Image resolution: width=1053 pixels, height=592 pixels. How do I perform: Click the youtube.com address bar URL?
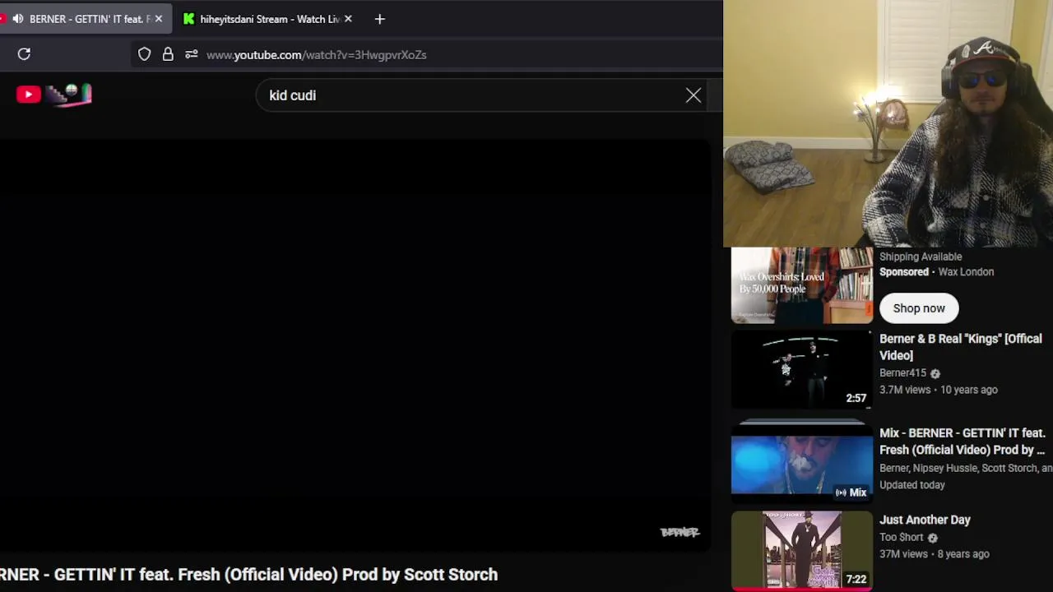click(316, 54)
